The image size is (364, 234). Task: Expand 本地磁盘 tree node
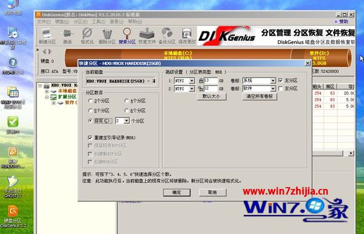[x=47, y=91]
